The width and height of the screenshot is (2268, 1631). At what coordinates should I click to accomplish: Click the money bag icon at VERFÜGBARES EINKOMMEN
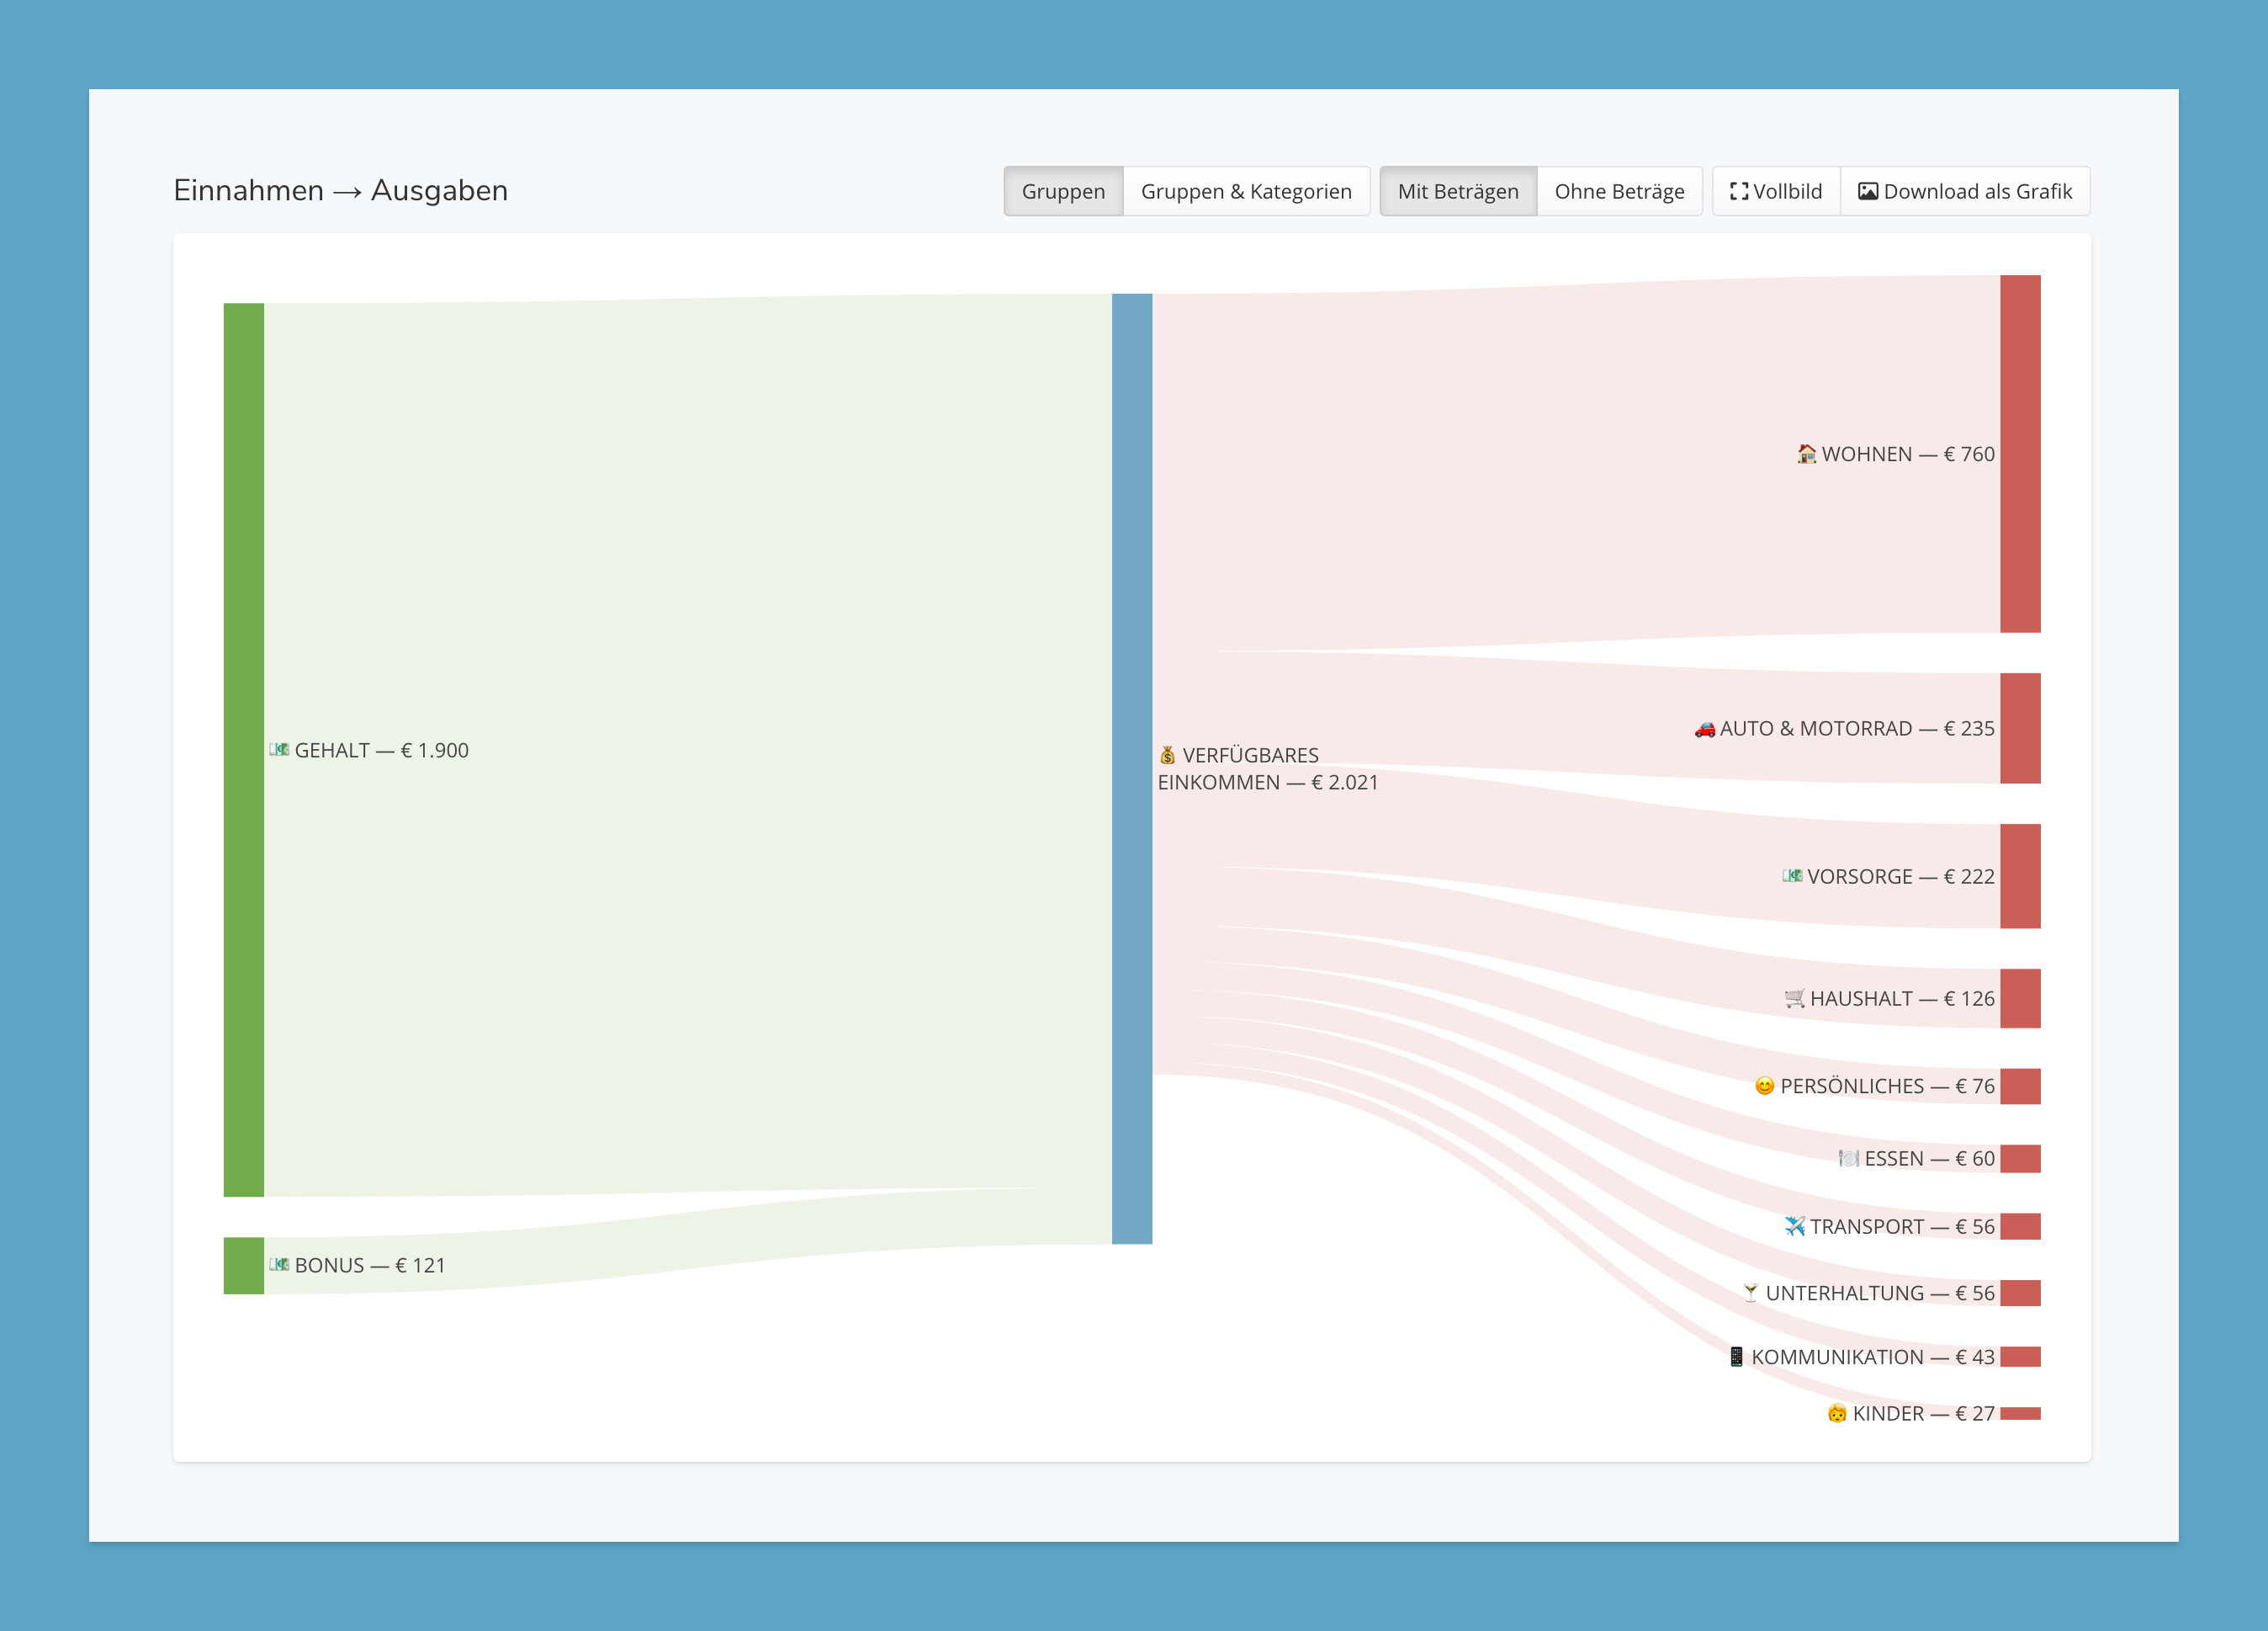pos(1167,756)
